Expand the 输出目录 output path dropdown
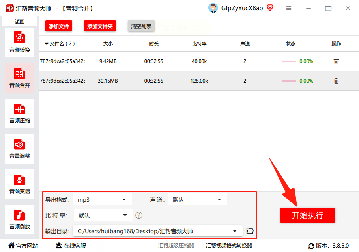The image size is (359, 252). (x=158, y=231)
